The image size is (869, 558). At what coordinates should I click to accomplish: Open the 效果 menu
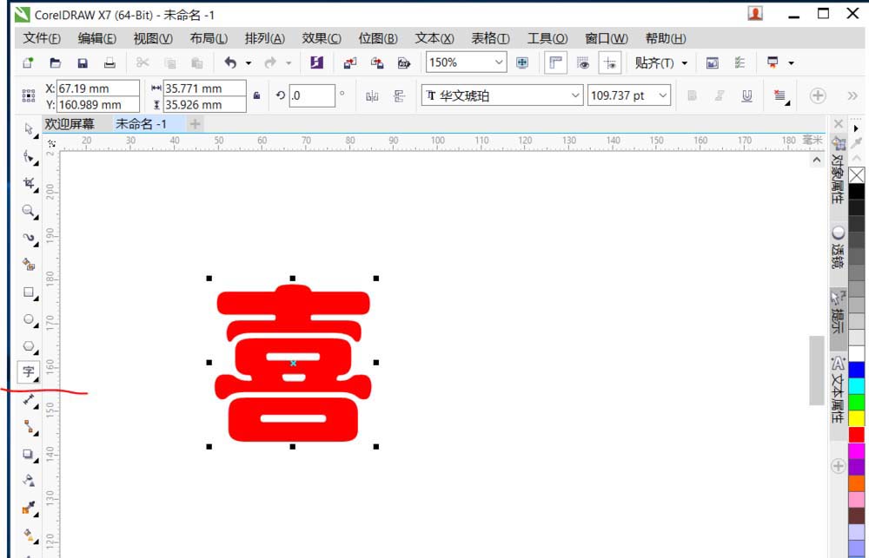click(322, 38)
